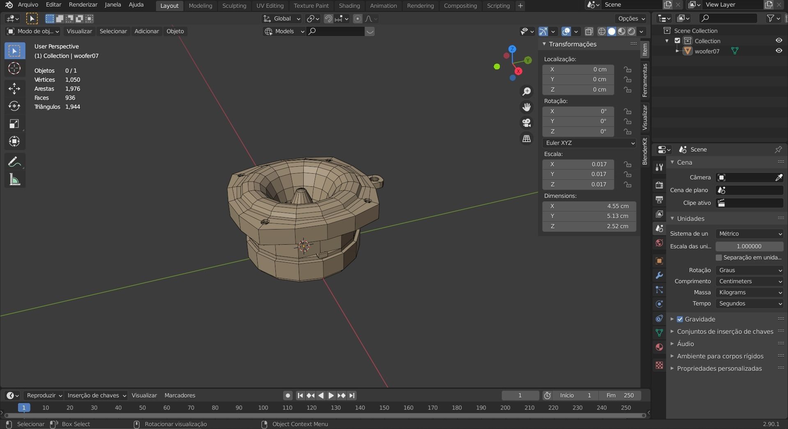This screenshot has width=788, height=429.
Task: Pin the Scene properties panel
Action: pyautogui.click(x=778, y=149)
